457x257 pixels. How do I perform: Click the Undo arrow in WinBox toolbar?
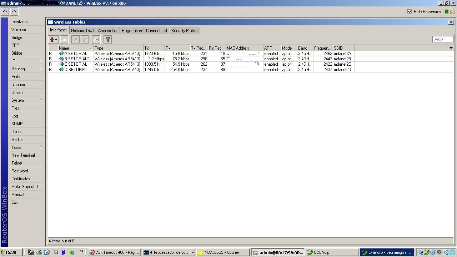click(x=5, y=11)
